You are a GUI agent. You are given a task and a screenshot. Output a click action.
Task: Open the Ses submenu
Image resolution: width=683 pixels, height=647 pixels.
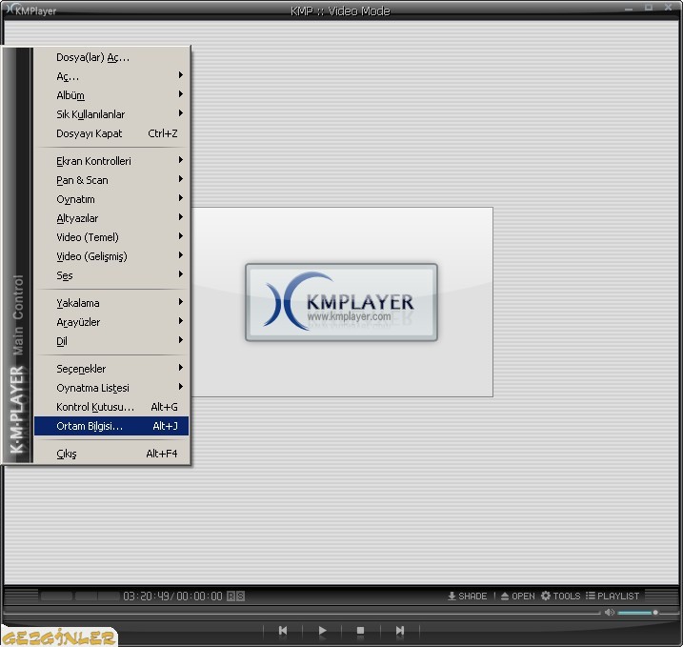click(x=111, y=275)
